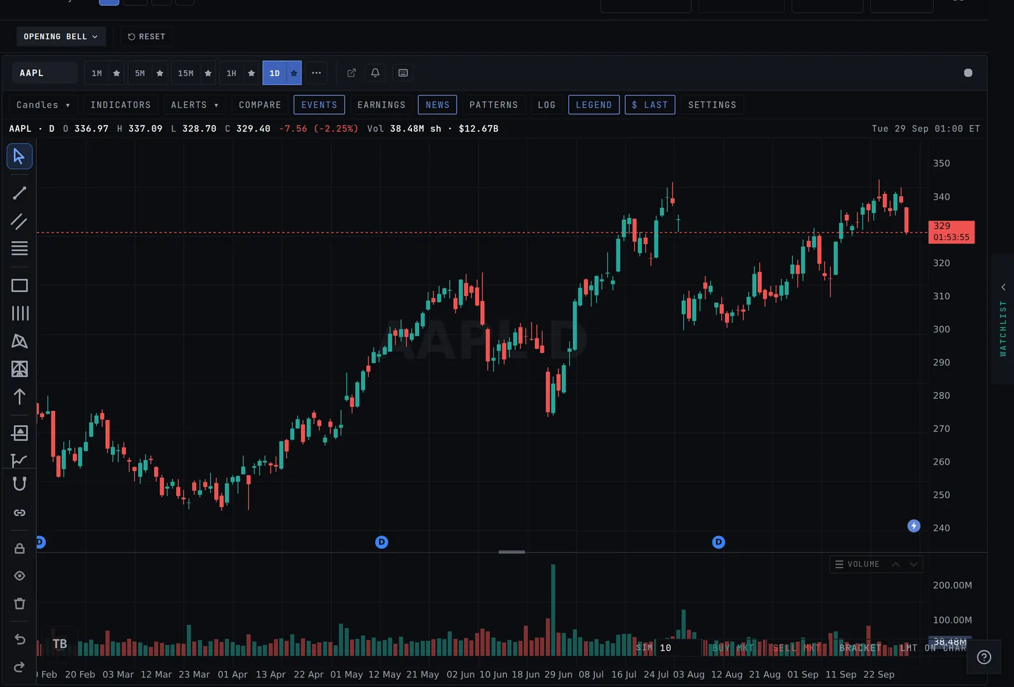Switch to the 15M timeframe

186,74
